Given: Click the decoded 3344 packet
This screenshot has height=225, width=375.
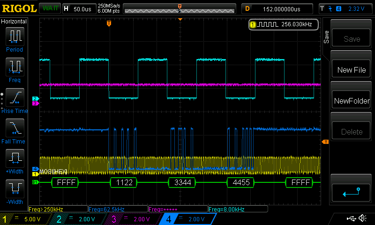Looking at the screenshot, I should pyautogui.click(x=182, y=182).
